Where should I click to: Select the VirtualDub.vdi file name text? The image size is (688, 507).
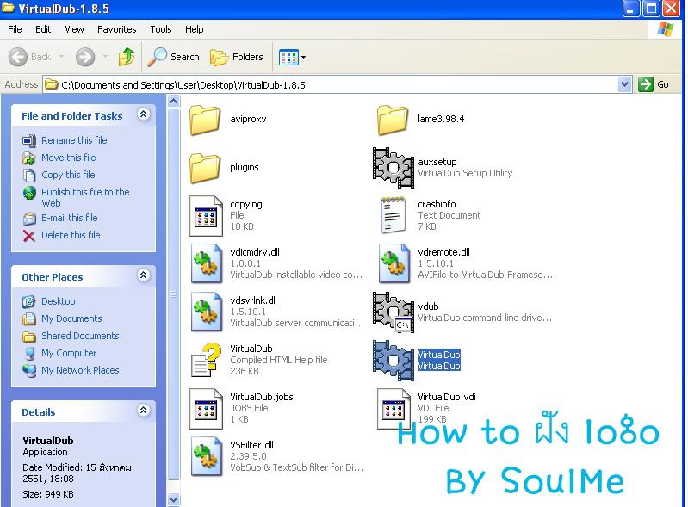click(x=447, y=397)
